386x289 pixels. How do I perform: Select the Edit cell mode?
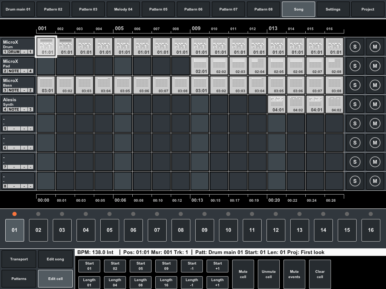pyautogui.click(x=55, y=279)
